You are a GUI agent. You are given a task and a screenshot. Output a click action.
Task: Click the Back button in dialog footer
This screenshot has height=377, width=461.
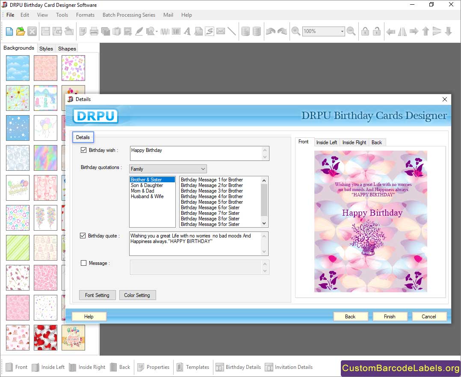click(350, 317)
